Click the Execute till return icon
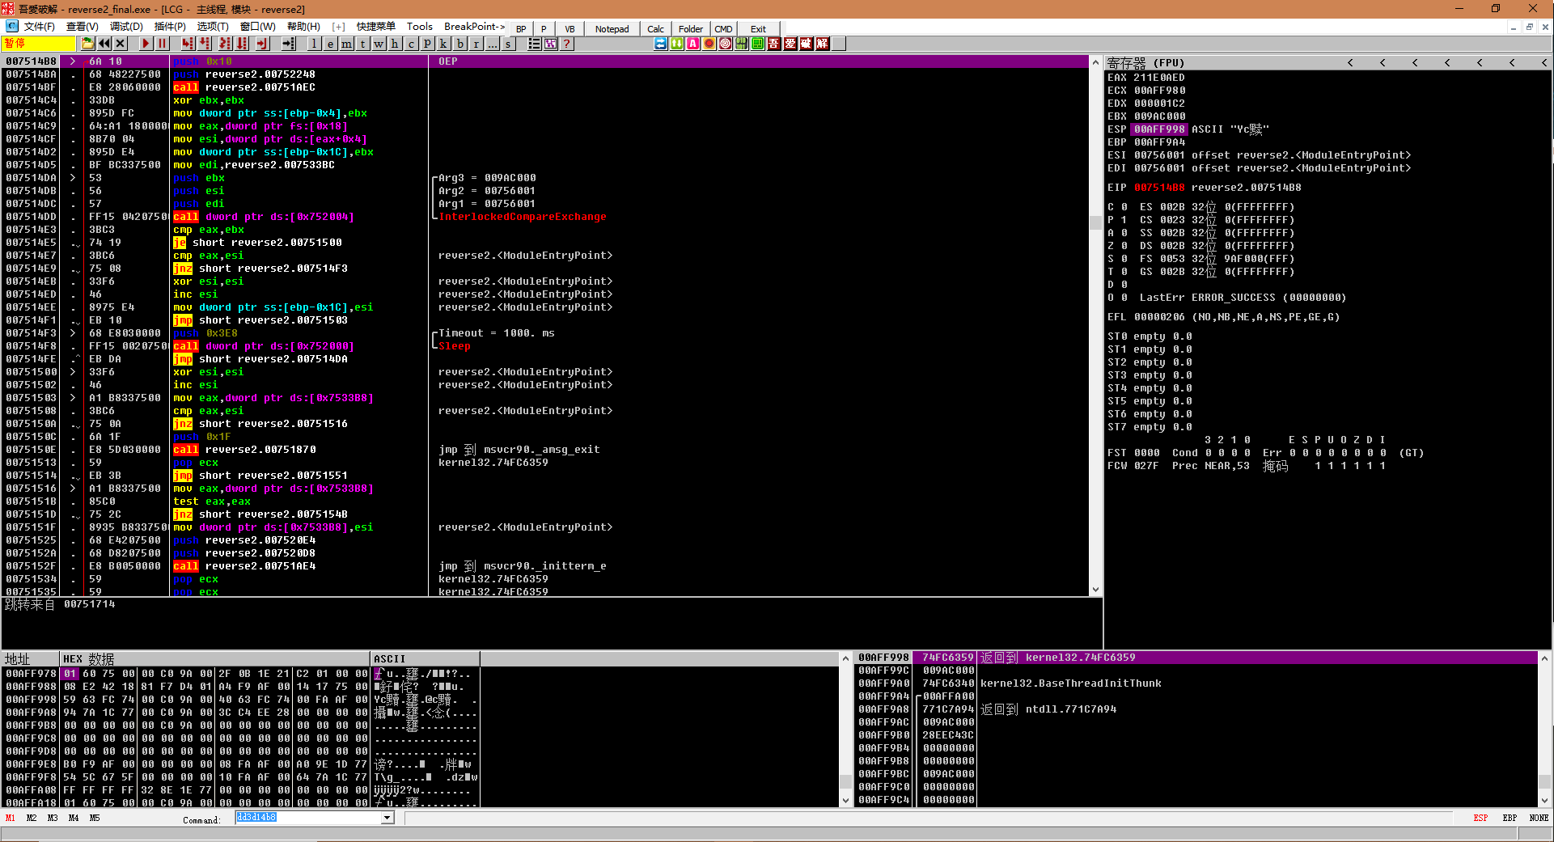The height and width of the screenshot is (842, 1554). click(x=262, y=44)
